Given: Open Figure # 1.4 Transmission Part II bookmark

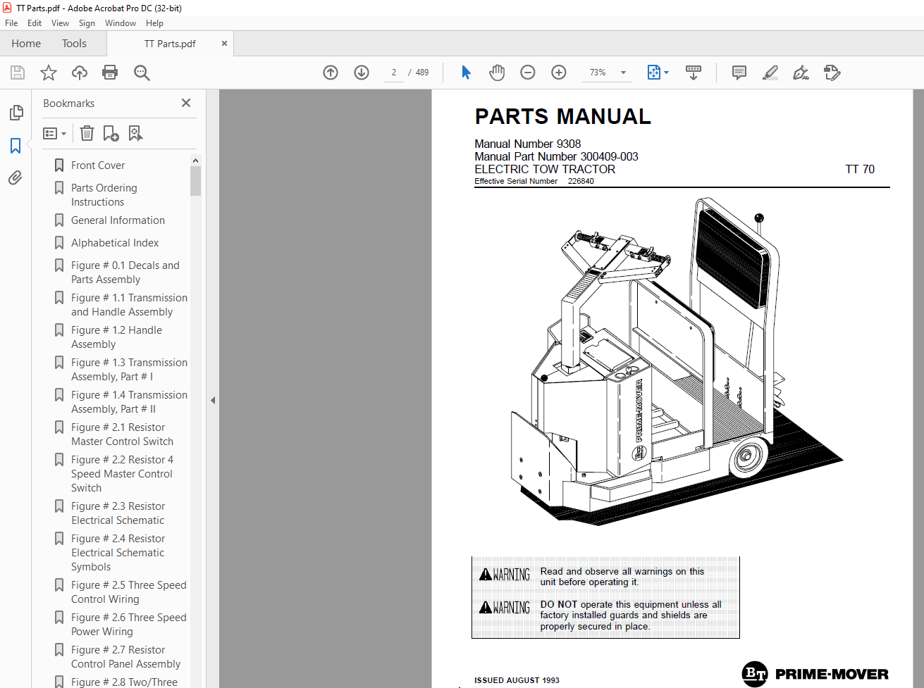Looking at the screenshot, I should tap(129, 402).
